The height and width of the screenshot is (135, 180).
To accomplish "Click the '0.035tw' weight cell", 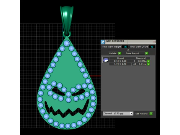I will tap(142, 61).
